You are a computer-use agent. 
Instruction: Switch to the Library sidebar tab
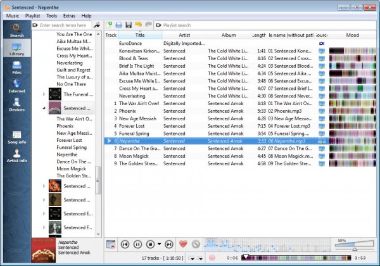pyautogui.click(x=17, y=48)
